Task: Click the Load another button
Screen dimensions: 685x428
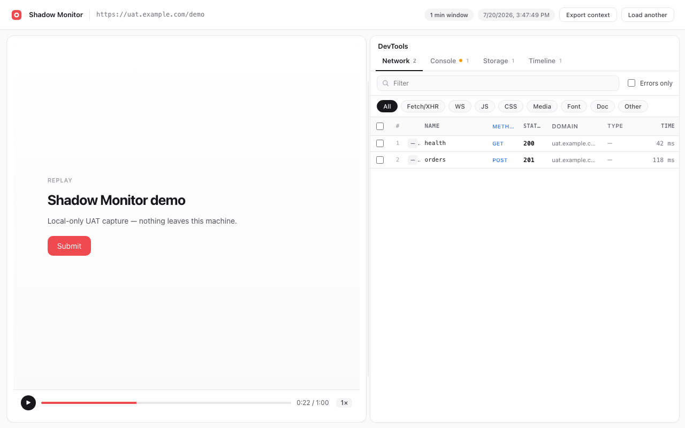Action: [x=648, y=15]
